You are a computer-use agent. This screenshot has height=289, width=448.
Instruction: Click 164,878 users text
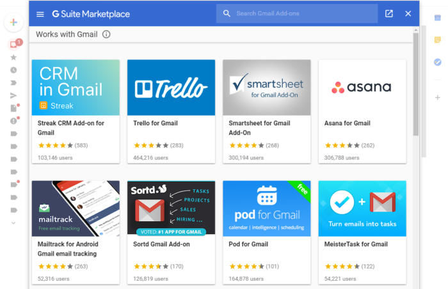[246, 279]
